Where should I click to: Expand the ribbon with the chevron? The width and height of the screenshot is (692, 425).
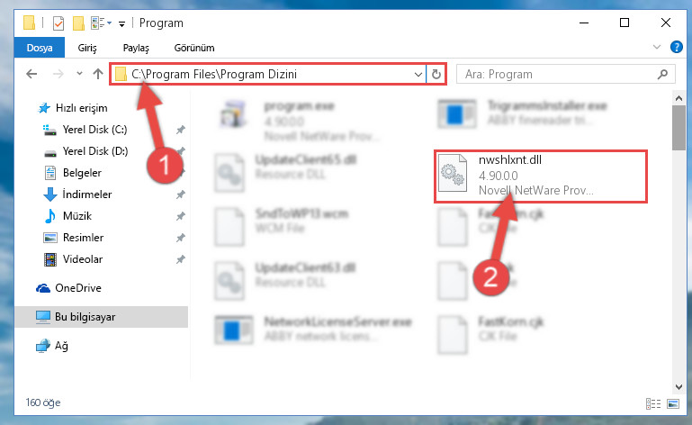657,47
